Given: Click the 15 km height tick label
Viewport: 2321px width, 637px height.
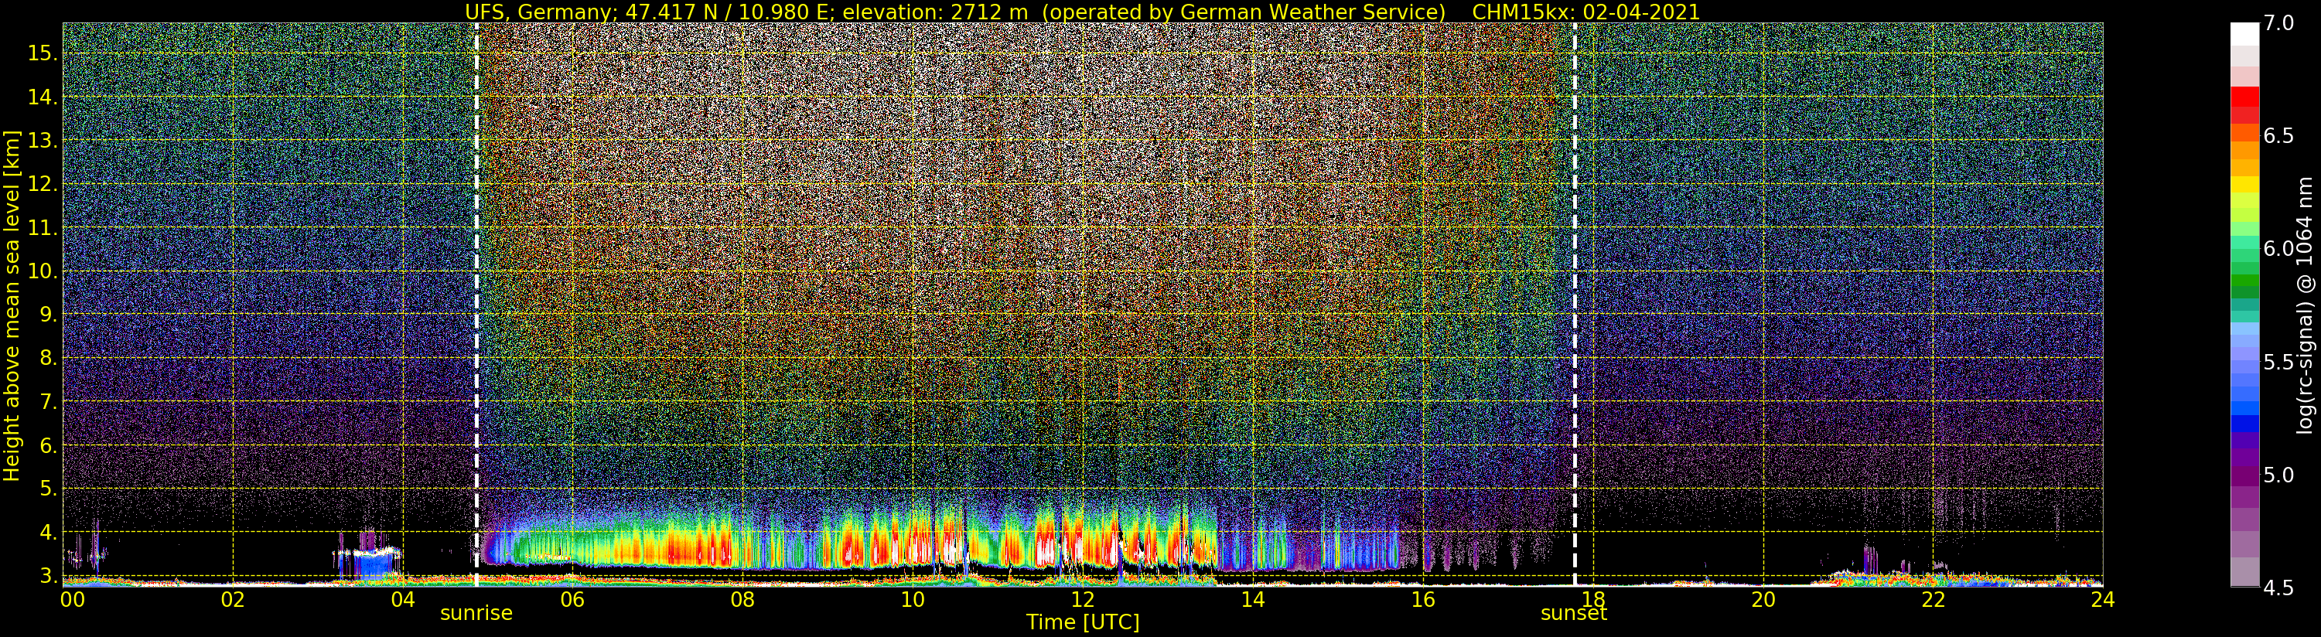Looking at the screenshot, I should coord(42,53).
